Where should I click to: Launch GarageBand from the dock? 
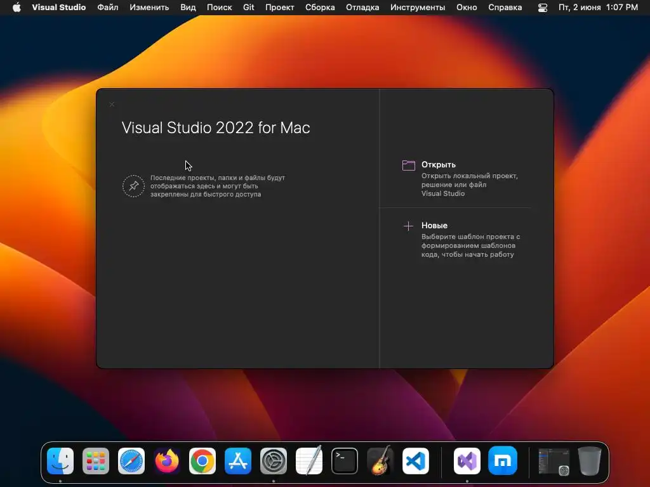pyautogui.click(x=380, y=460)
